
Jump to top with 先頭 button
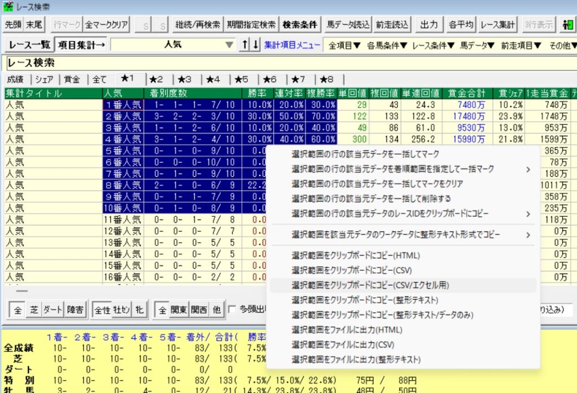point(13,25)
